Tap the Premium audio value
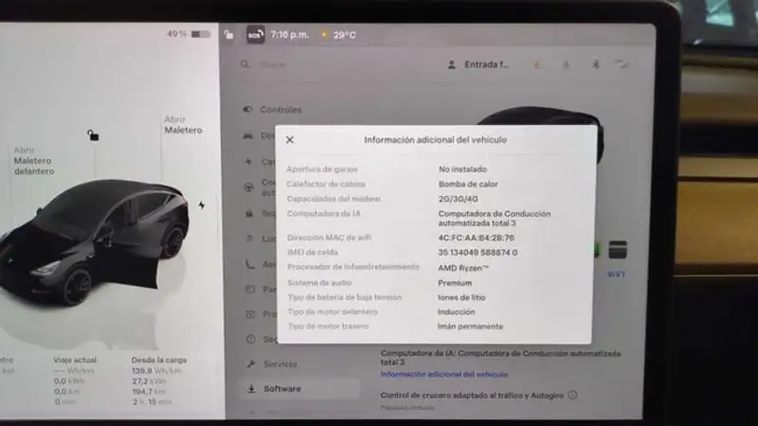Image resolution: width=758 pixels, height=426 pixels. pos(455,283)
